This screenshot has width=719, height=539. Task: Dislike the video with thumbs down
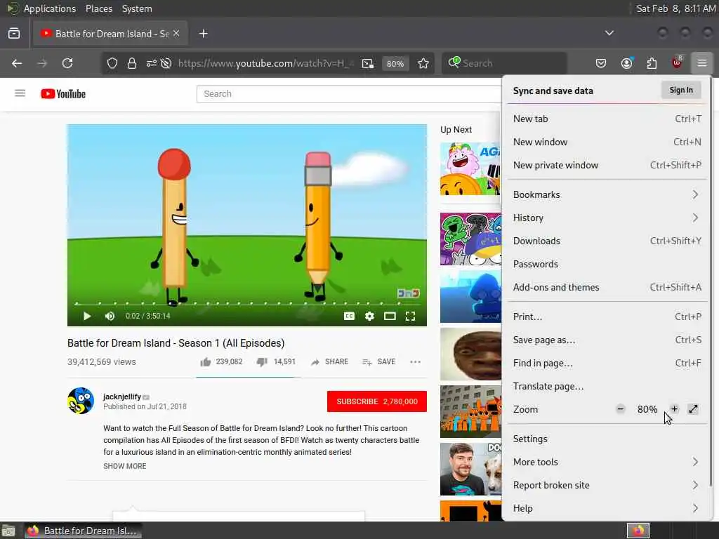pyautogui.click(x=262, y=361)
